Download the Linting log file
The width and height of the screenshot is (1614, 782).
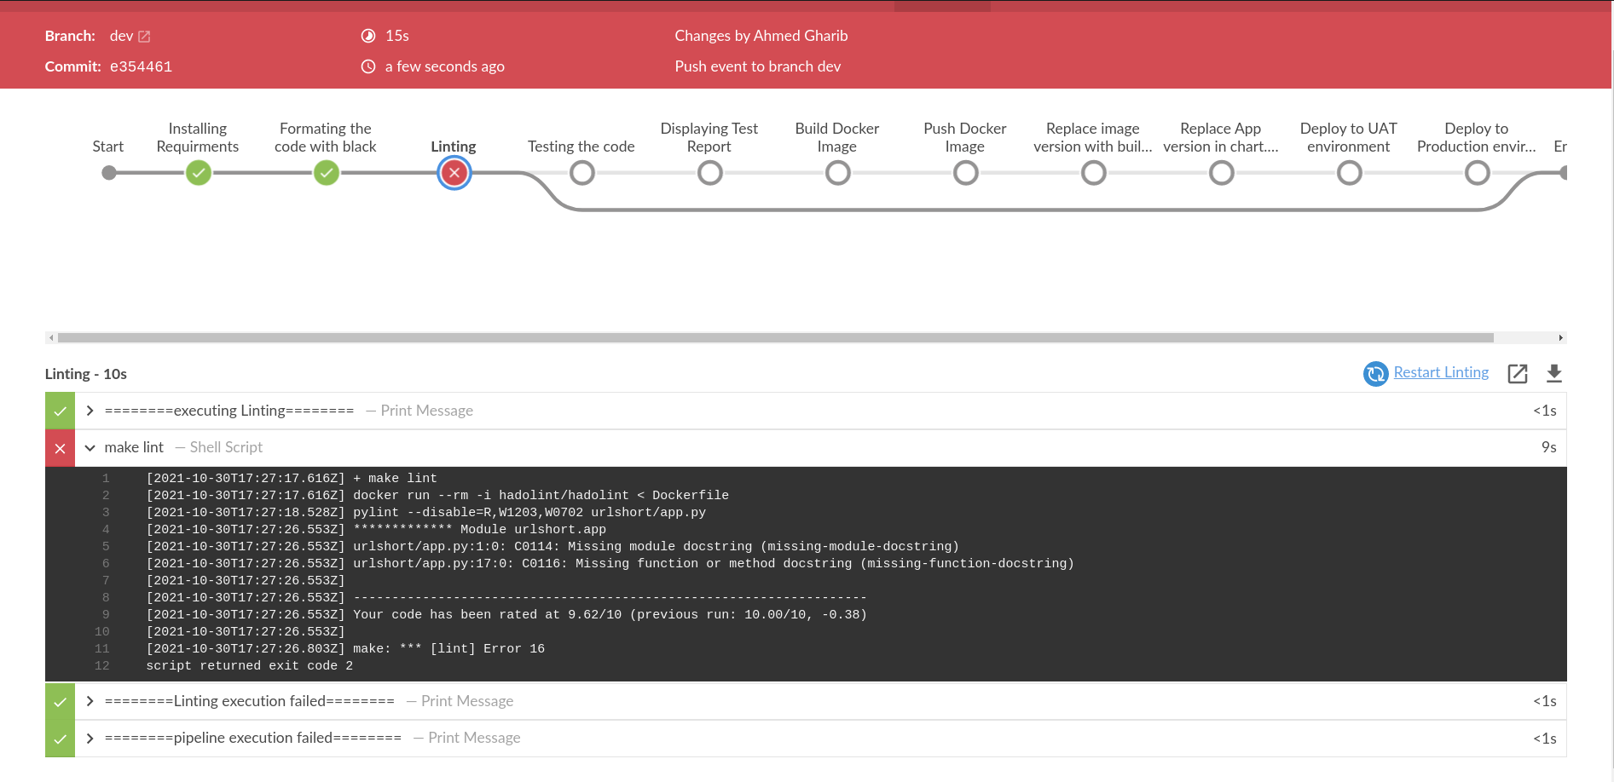point(1554,373)
